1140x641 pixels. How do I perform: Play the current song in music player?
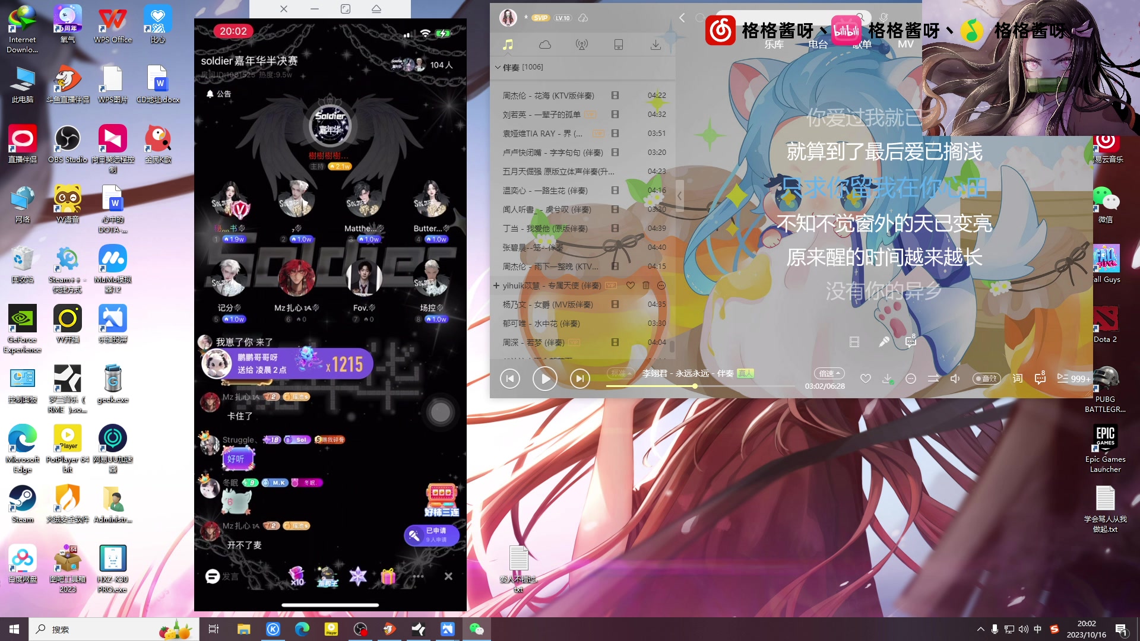pos(544,378)
